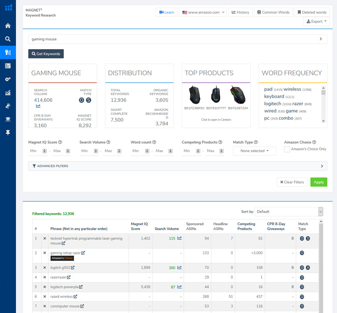Image resolution: width=337 pixels, height=313 pixels.
Task: Open the Match Type 'None selected' dropdown
Action: [254, 151]
